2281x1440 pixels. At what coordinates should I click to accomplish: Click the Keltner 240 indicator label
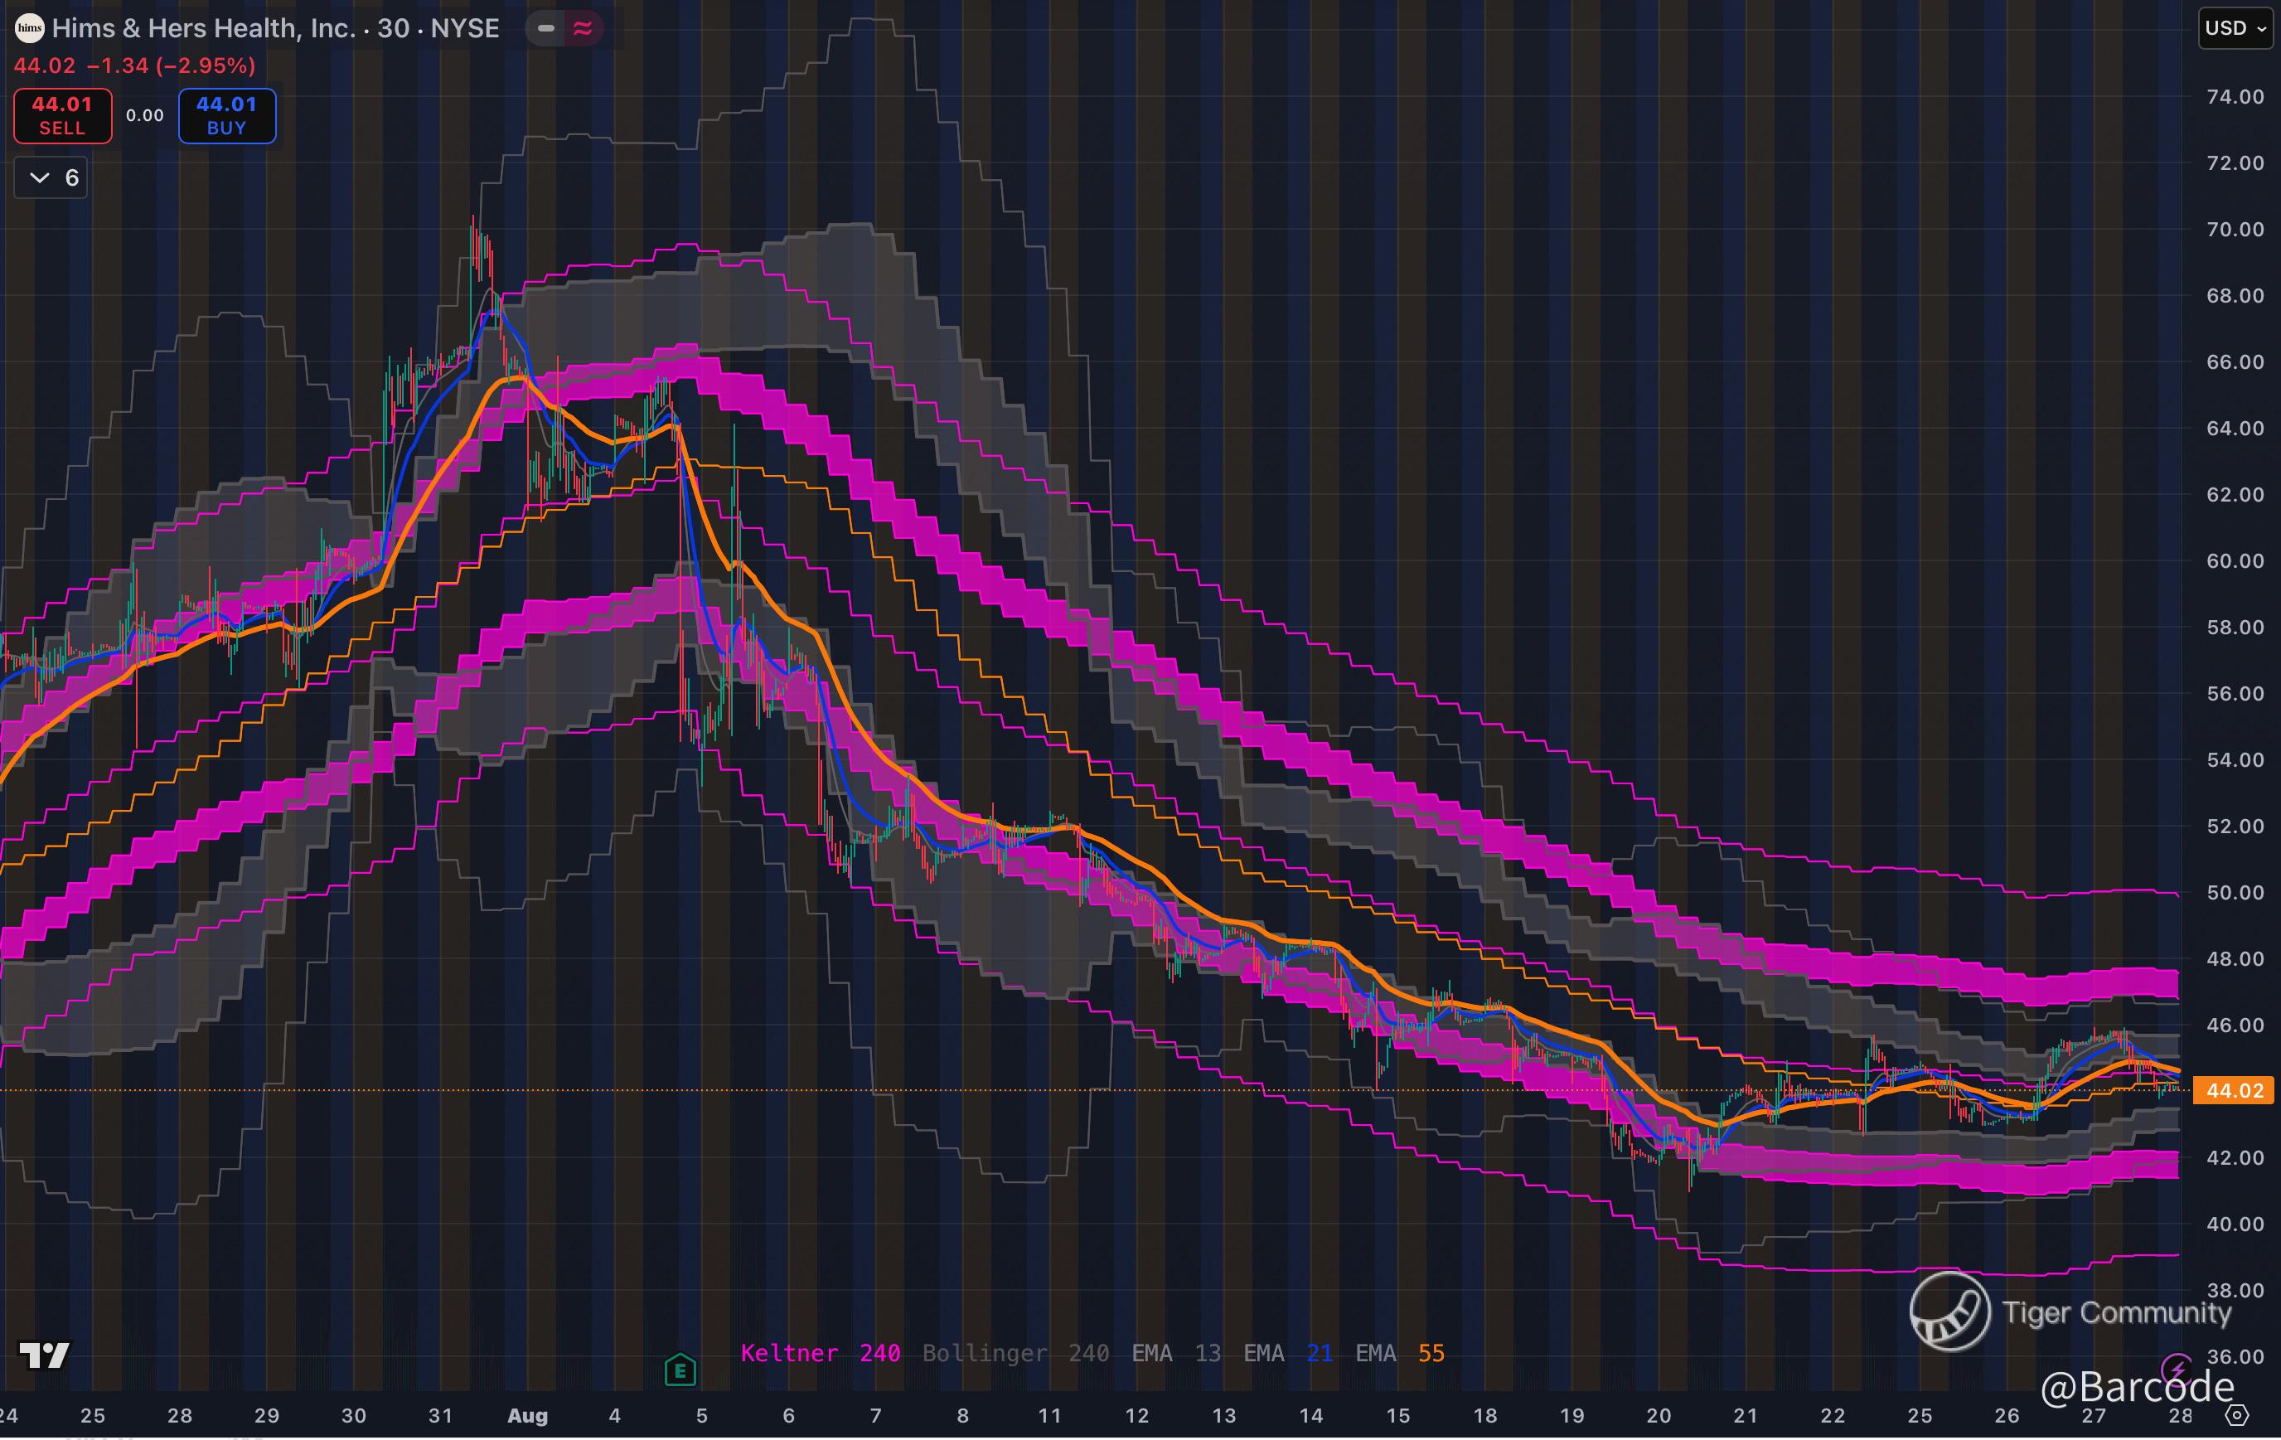pos(820,1353)
